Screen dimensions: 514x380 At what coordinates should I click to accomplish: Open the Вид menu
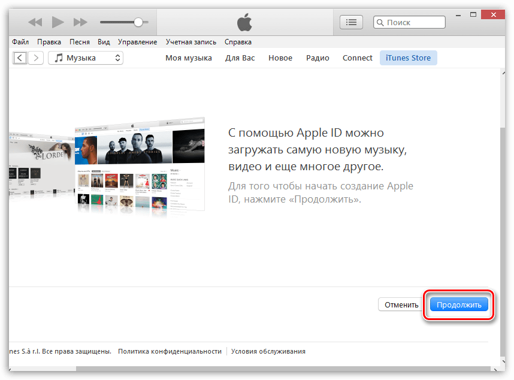click(x=104, y=42)
